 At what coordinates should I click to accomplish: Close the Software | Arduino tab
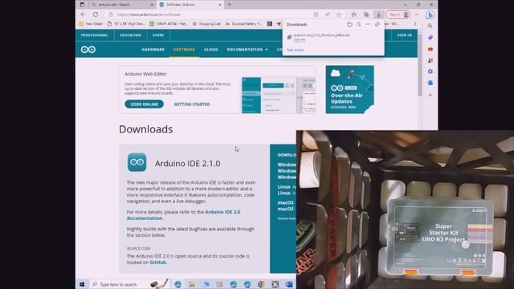tap(220, 5)
